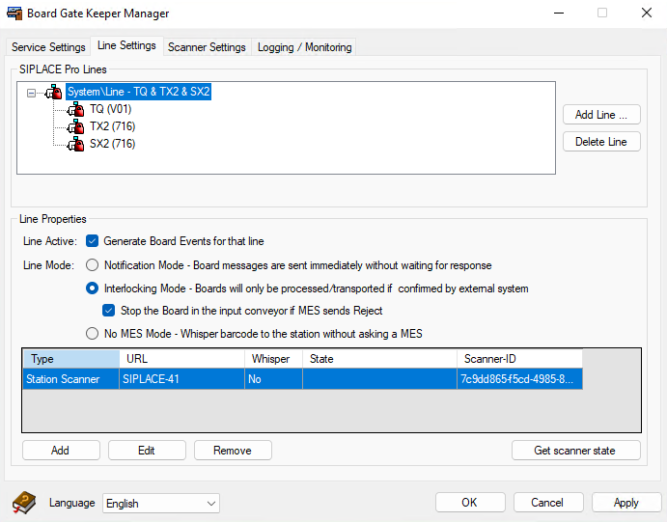Switch to the Line Settings tab
This screenshot has height=522, width=667.
click(126, 45)
